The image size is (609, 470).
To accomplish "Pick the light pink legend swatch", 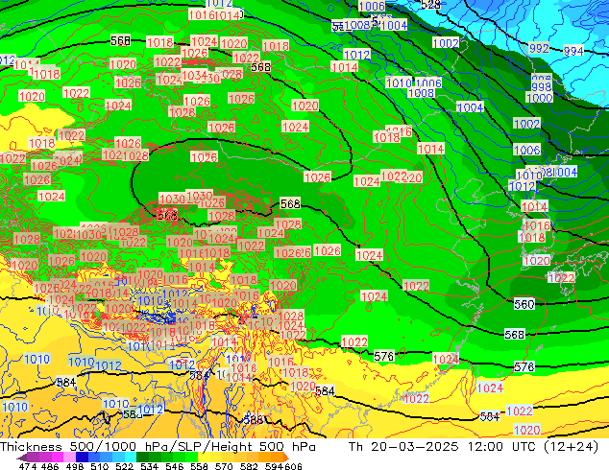I will pyautogui.click(x=69, y=457).
